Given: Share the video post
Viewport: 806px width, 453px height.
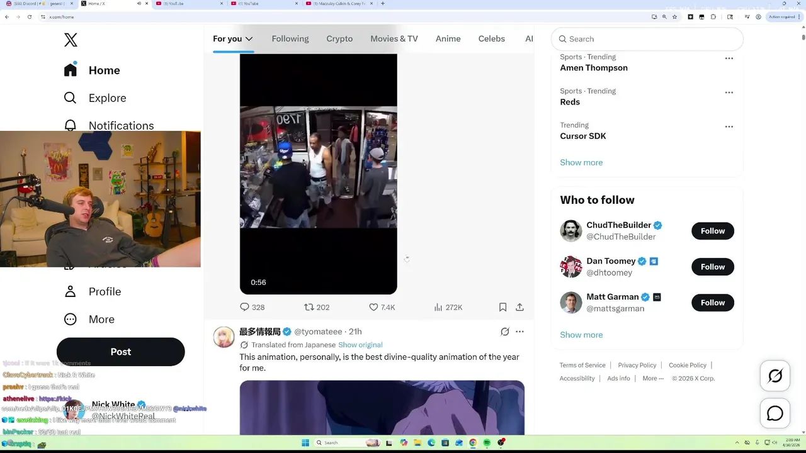Looking at the screenshot, I should pyautogui.click(x=519, y=307).
